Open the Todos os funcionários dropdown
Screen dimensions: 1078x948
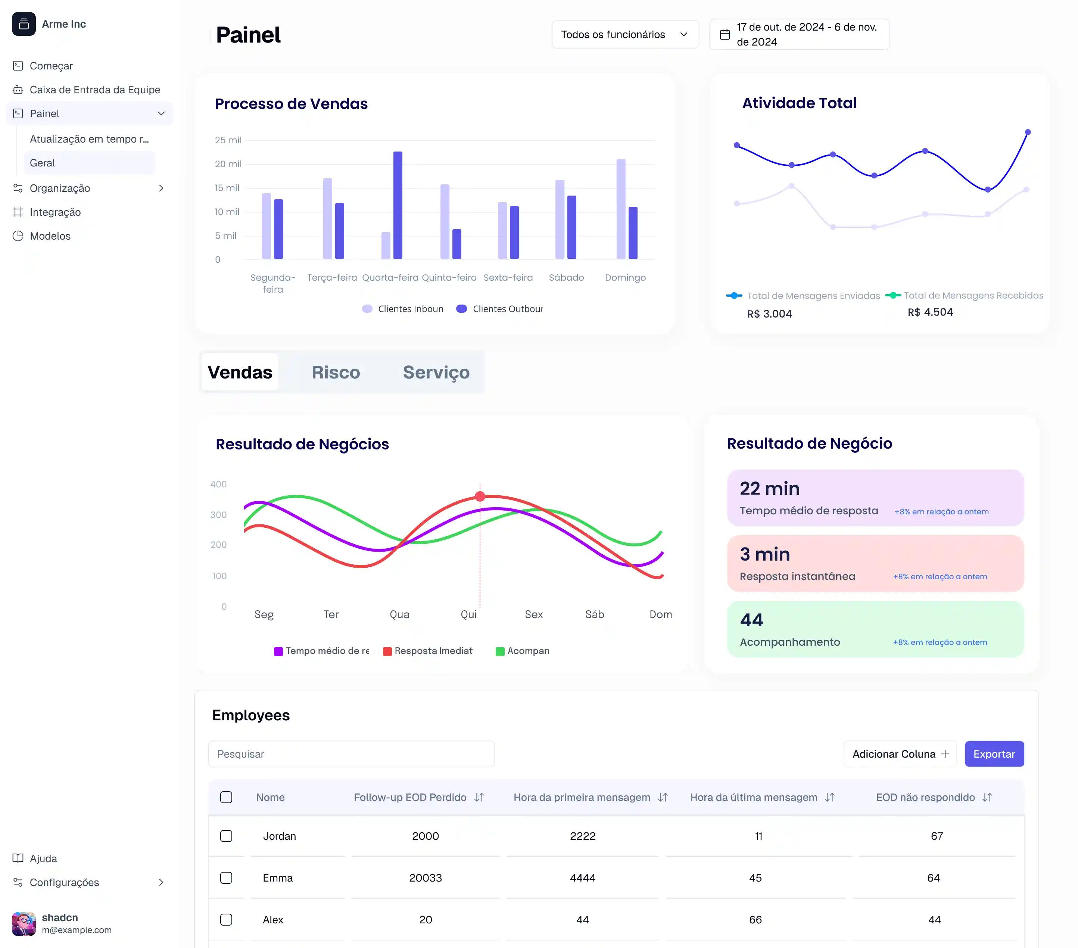click(625, 34)
